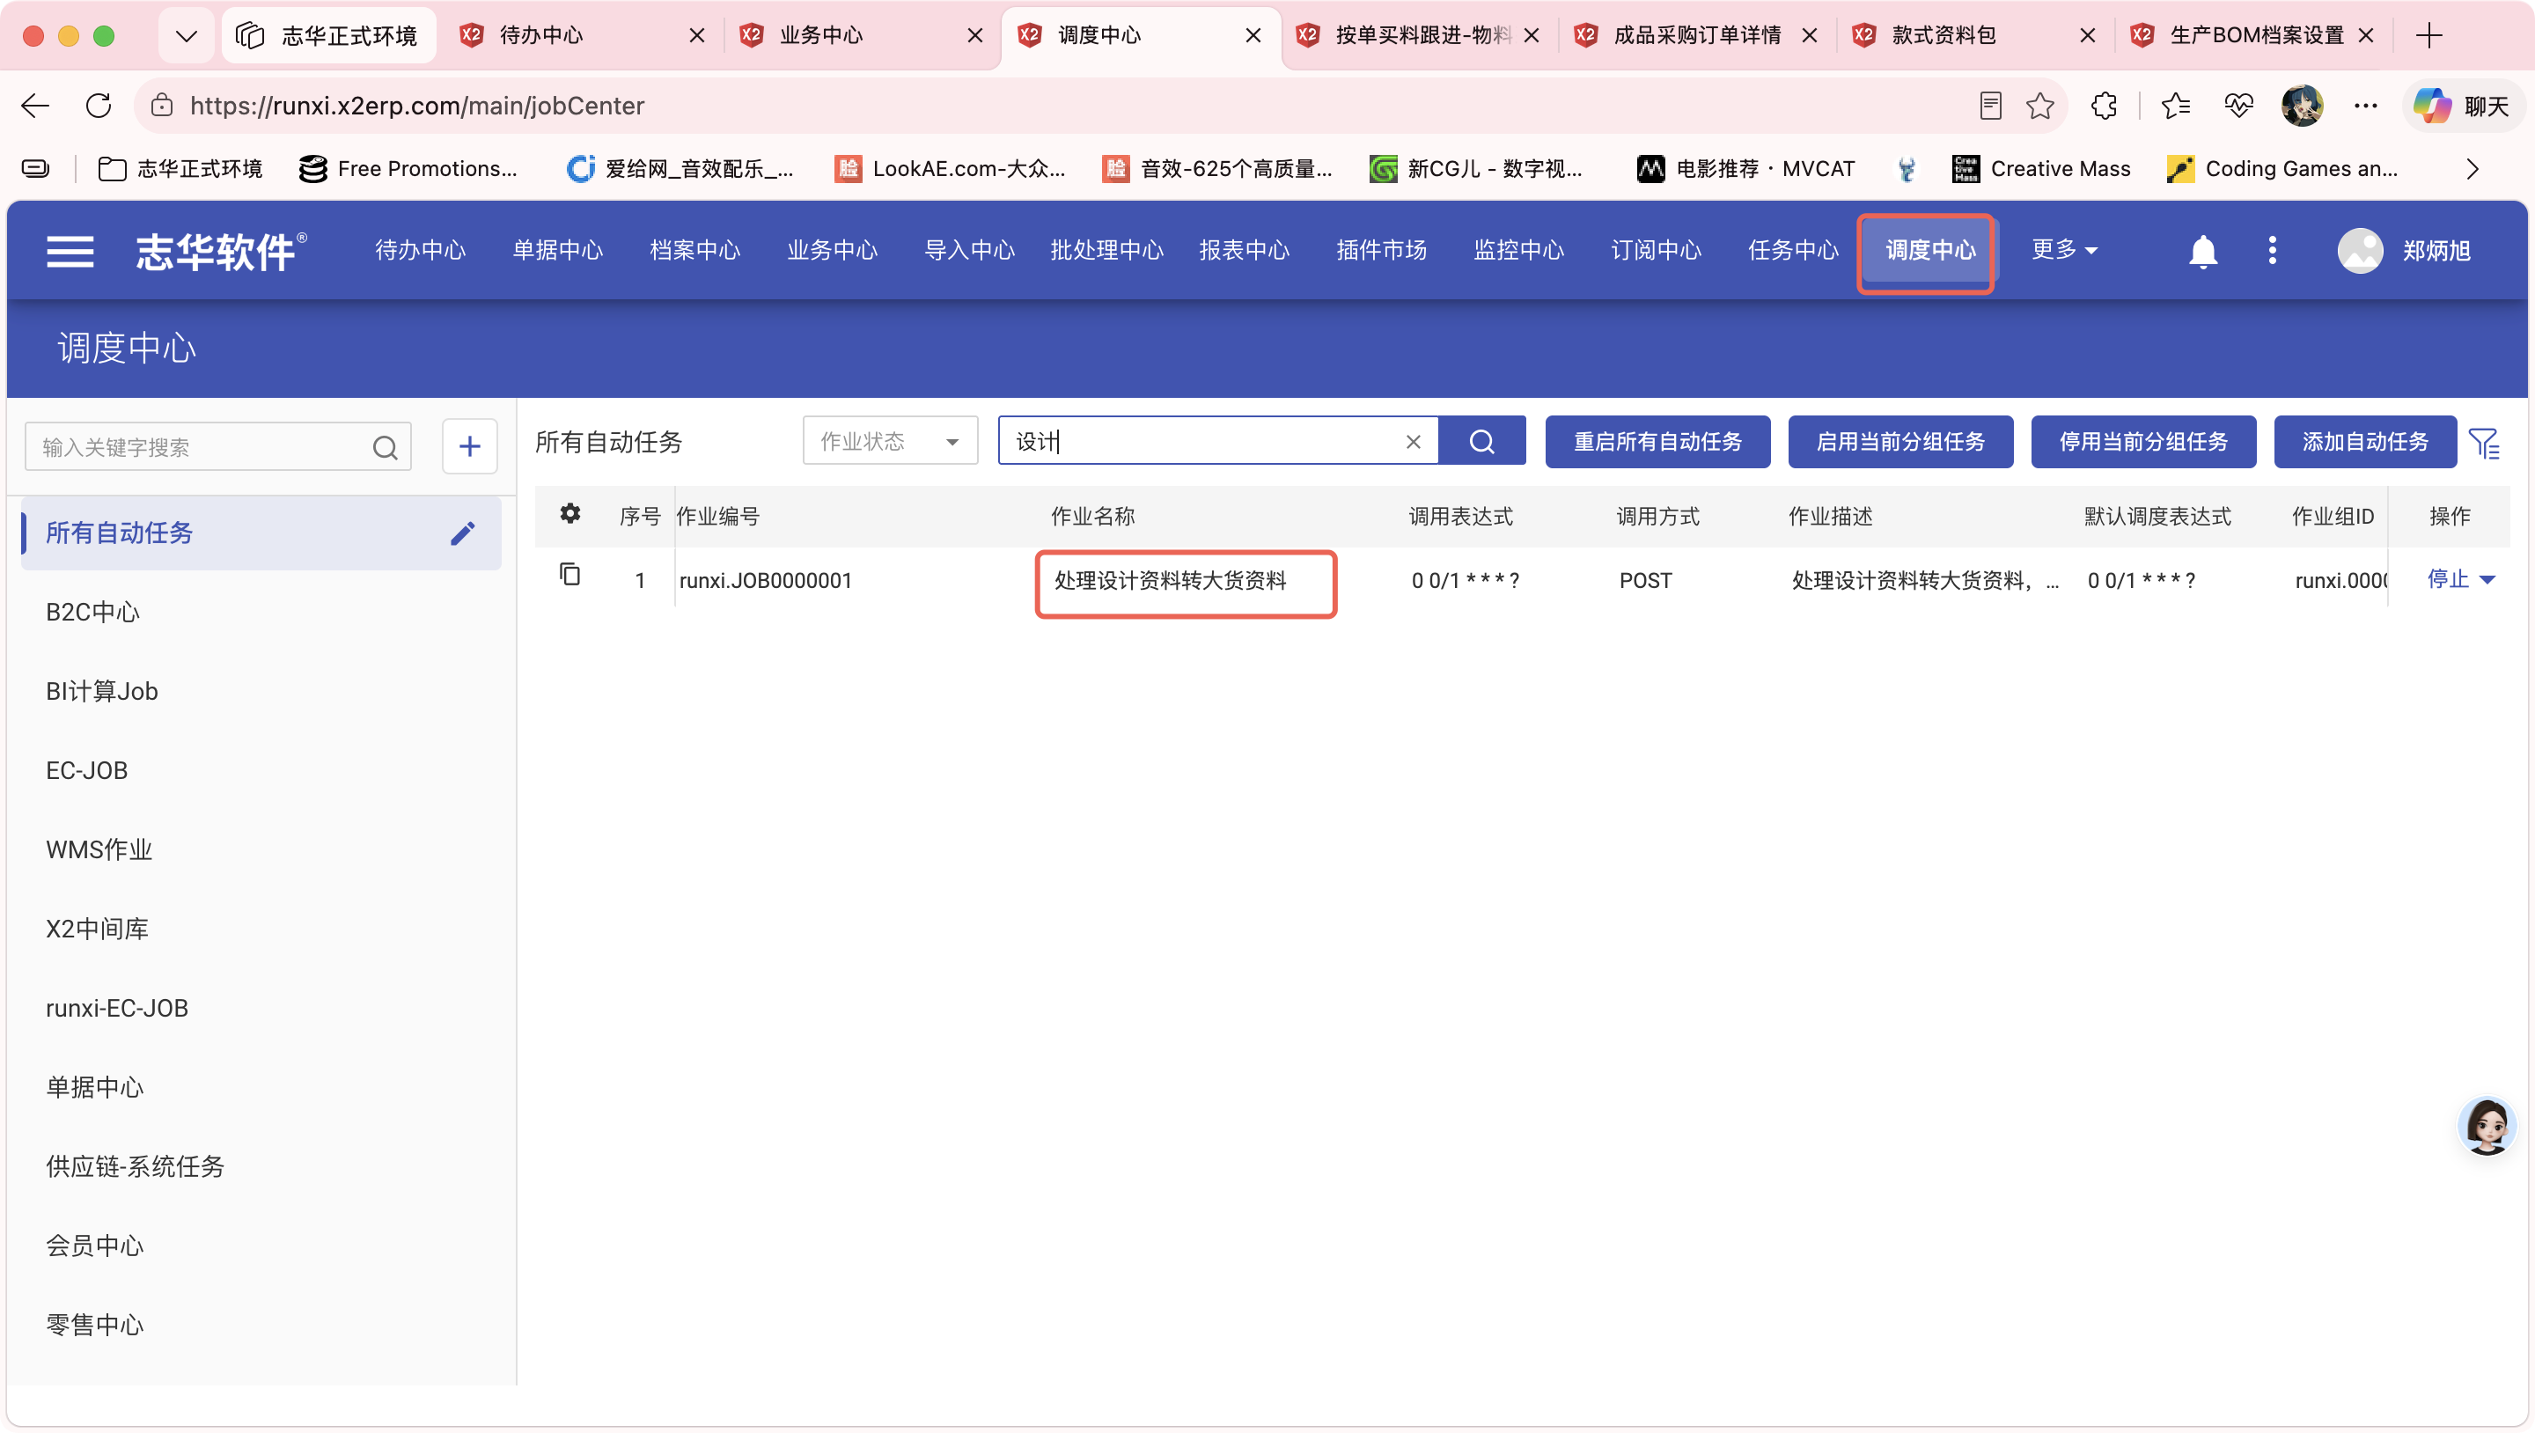Image resolution: width=2535 pixels, height=1433 pixels.
Task: Open table column settings gear icon
Action: (x=569, y=514)
